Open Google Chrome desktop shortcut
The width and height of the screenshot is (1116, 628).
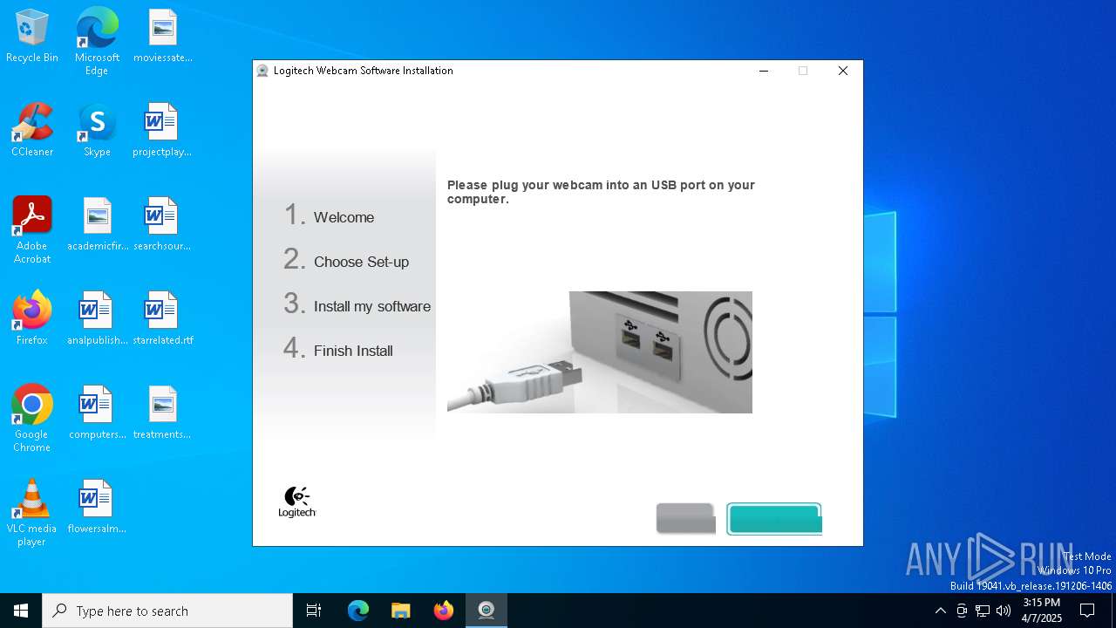click(32, 419)
